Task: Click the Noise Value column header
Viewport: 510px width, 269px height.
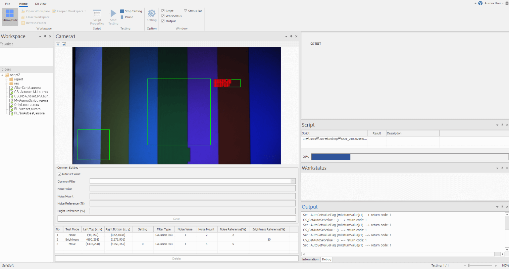Action: pos(185,229)
